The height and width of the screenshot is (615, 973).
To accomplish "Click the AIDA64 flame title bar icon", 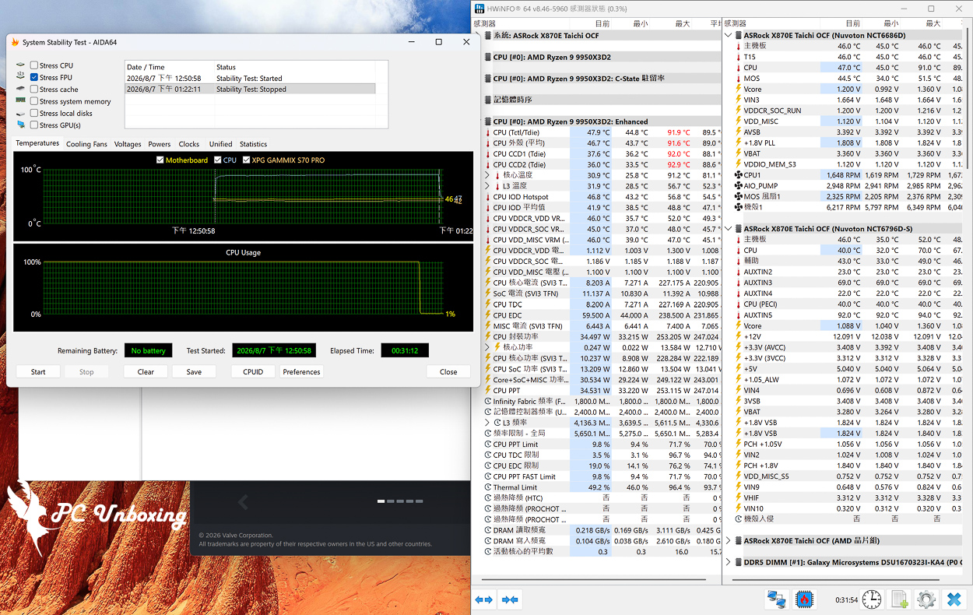I will click(15, 42).
